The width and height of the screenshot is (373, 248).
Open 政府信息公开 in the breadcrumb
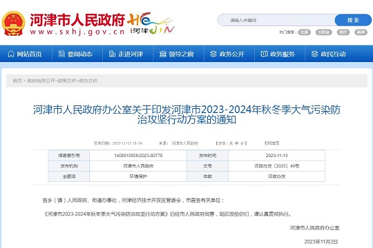(x=41, y=81)
